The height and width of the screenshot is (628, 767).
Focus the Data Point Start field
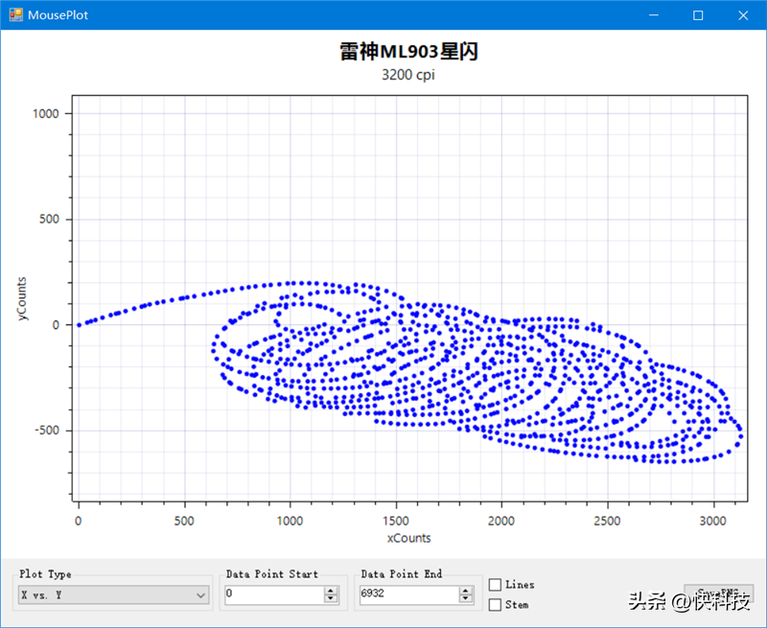click(274, 593)
